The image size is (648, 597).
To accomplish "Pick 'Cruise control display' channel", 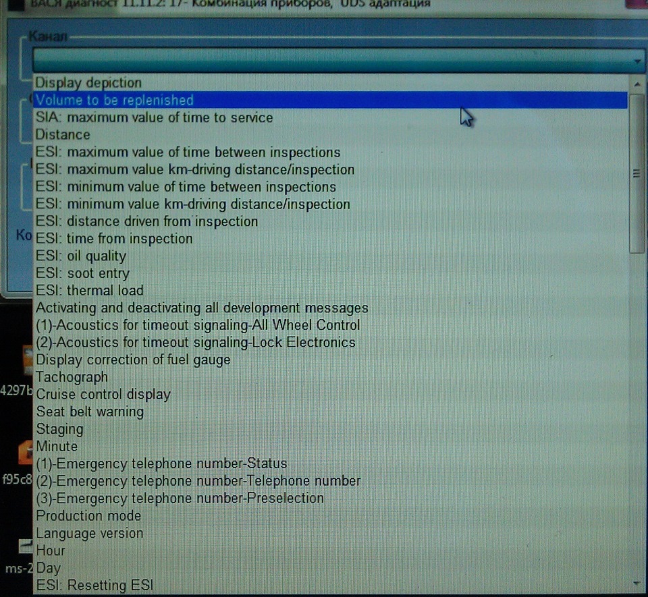I will pos(331,395).
